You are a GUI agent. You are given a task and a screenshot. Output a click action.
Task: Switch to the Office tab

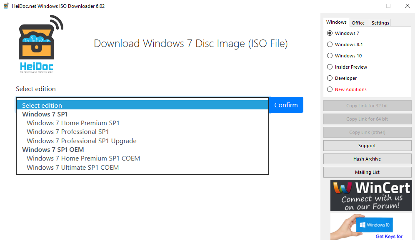click(x=358, y=23)
